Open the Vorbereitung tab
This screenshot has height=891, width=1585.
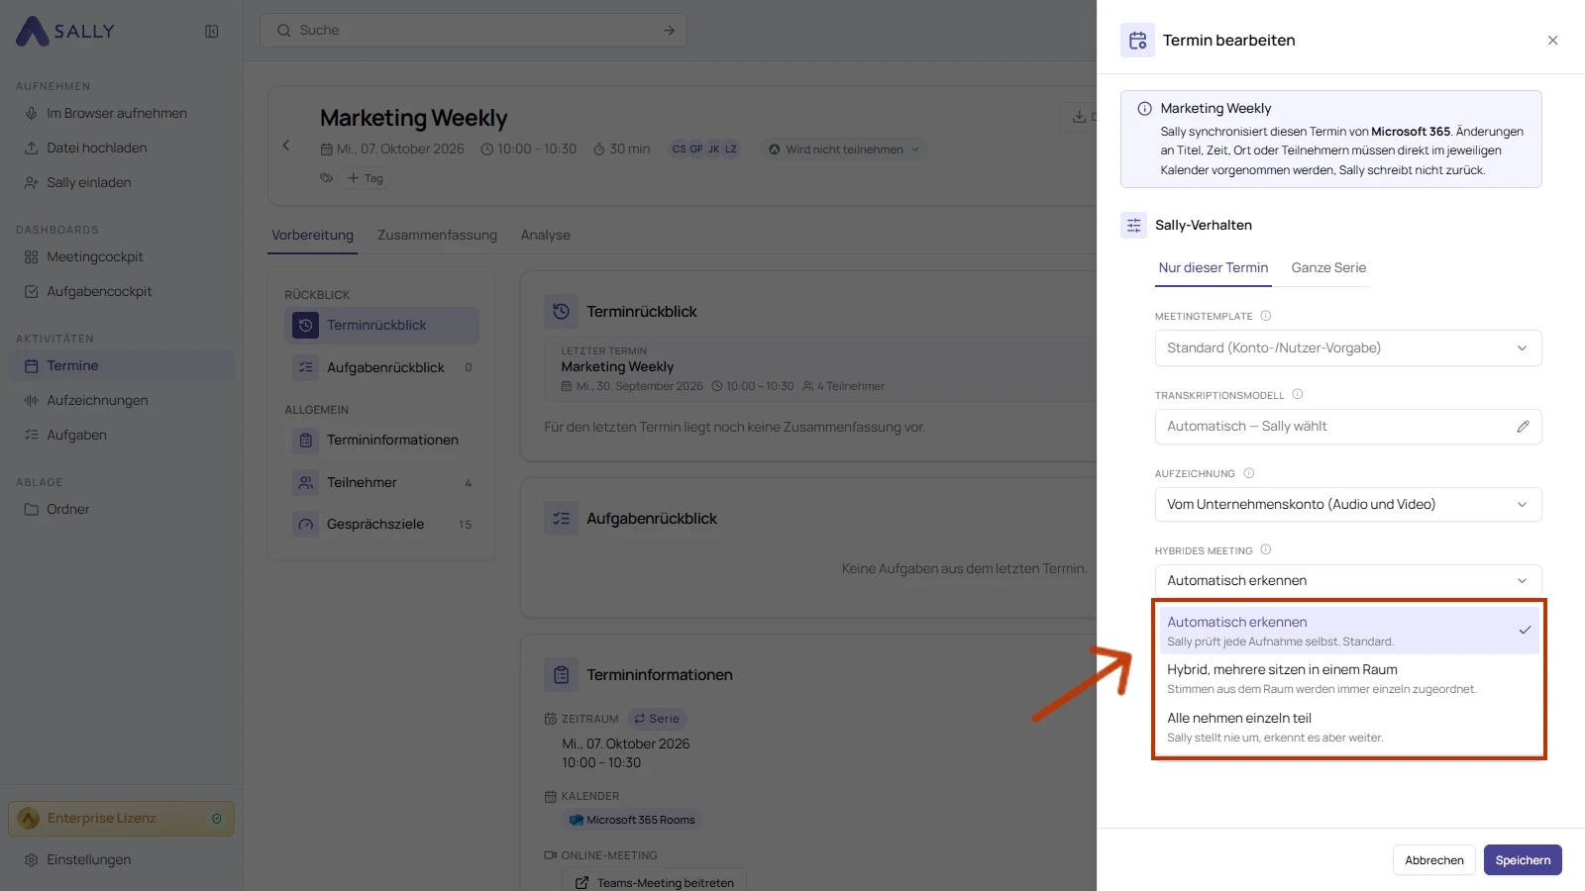(x=313, y=236)
